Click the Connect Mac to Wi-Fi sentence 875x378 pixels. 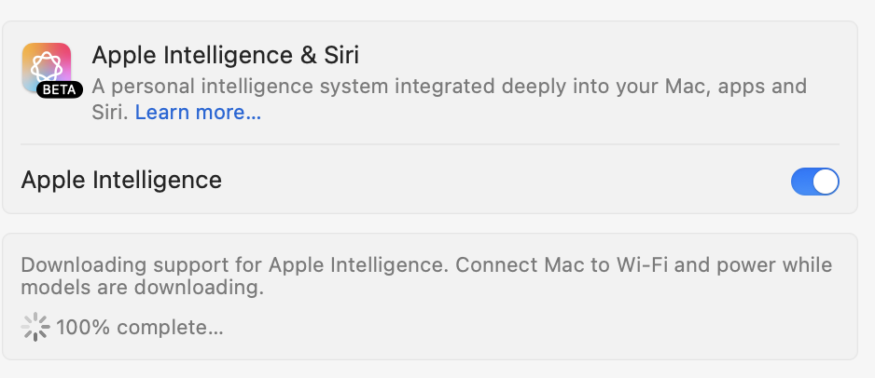tap(644, 264)
